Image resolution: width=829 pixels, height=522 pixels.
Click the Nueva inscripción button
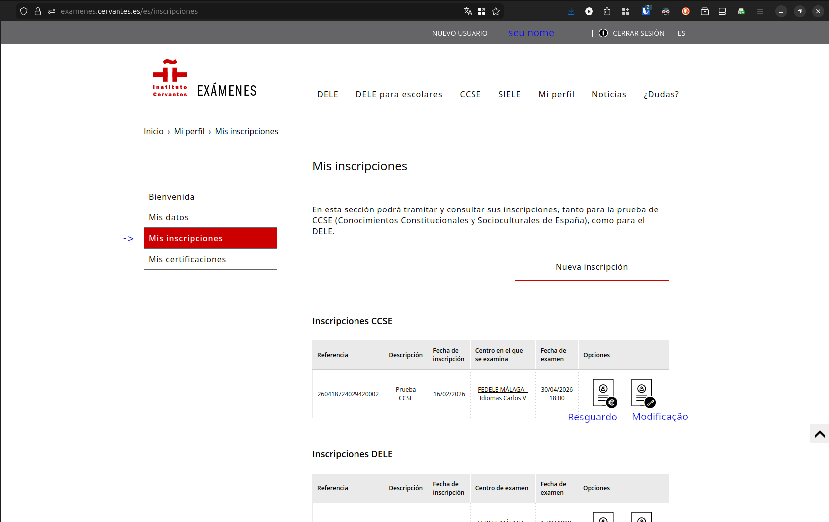pyautogui.click(x=592, y=267)
